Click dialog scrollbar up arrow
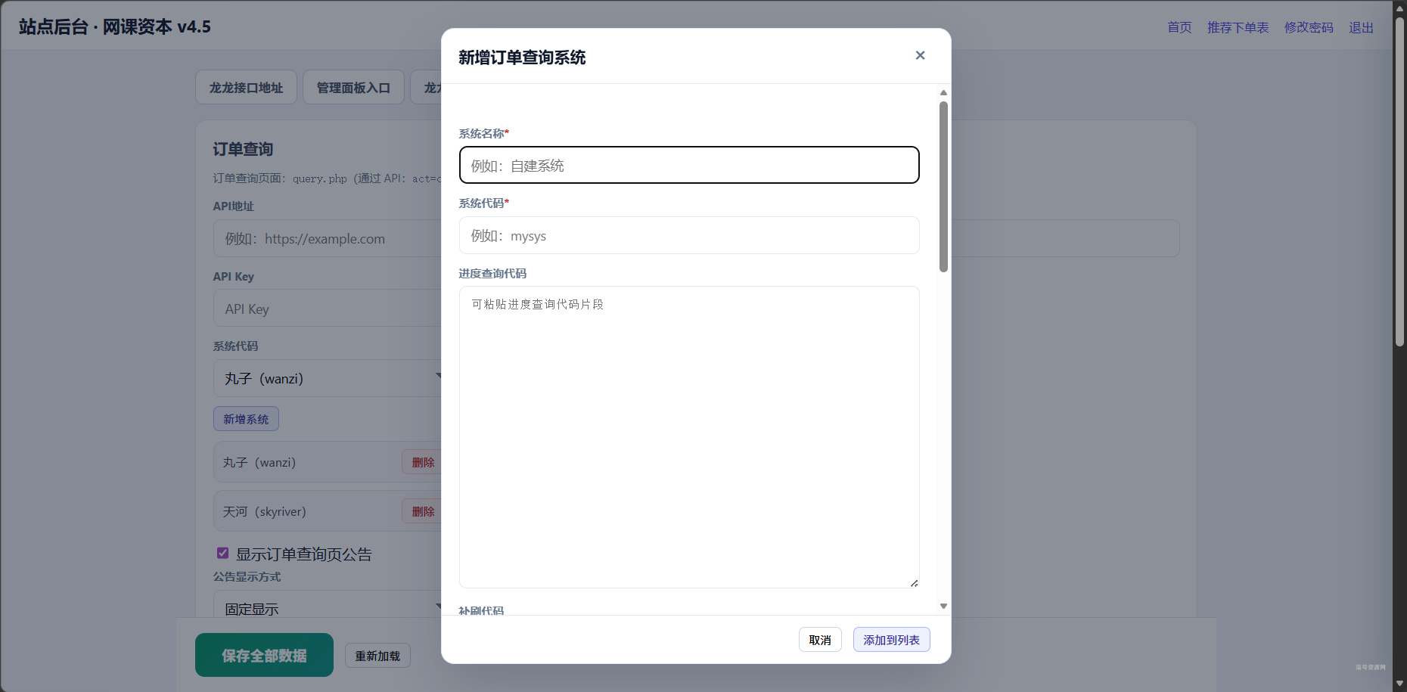 [x=943, y=93]
